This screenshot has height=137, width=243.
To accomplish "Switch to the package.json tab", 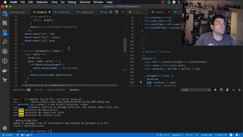I will 17,12.
